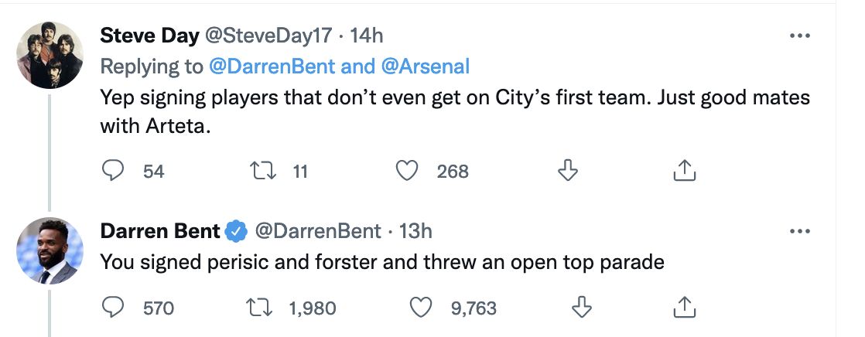The height and width of the screenshot is (337, 865).
Task: Open Darren Bent's profile picture
Action: [50, 251]
